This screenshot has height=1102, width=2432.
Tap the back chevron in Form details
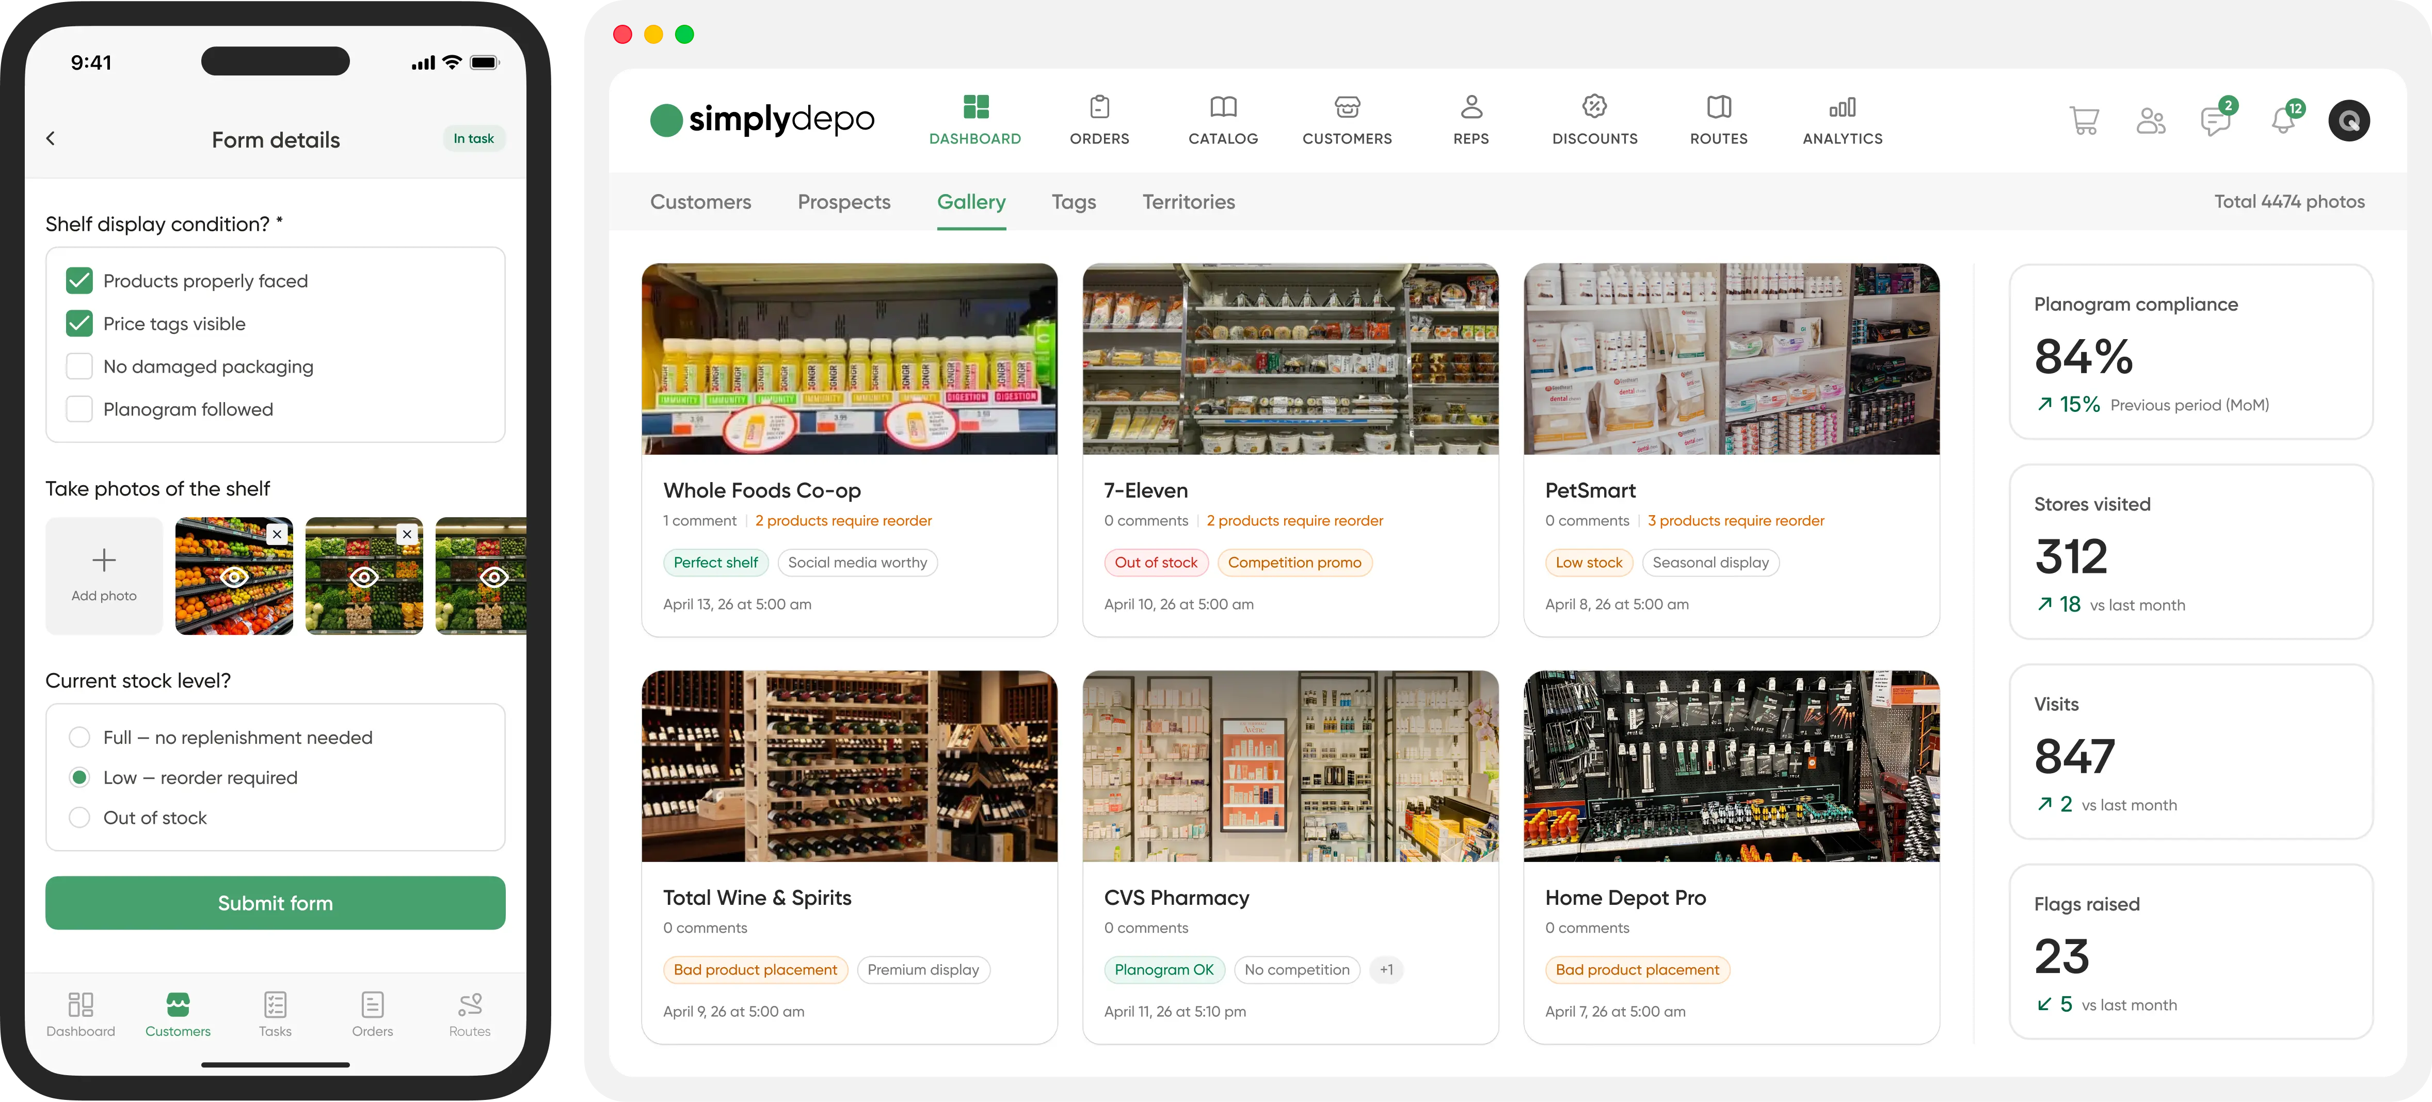tap(51, 139)
